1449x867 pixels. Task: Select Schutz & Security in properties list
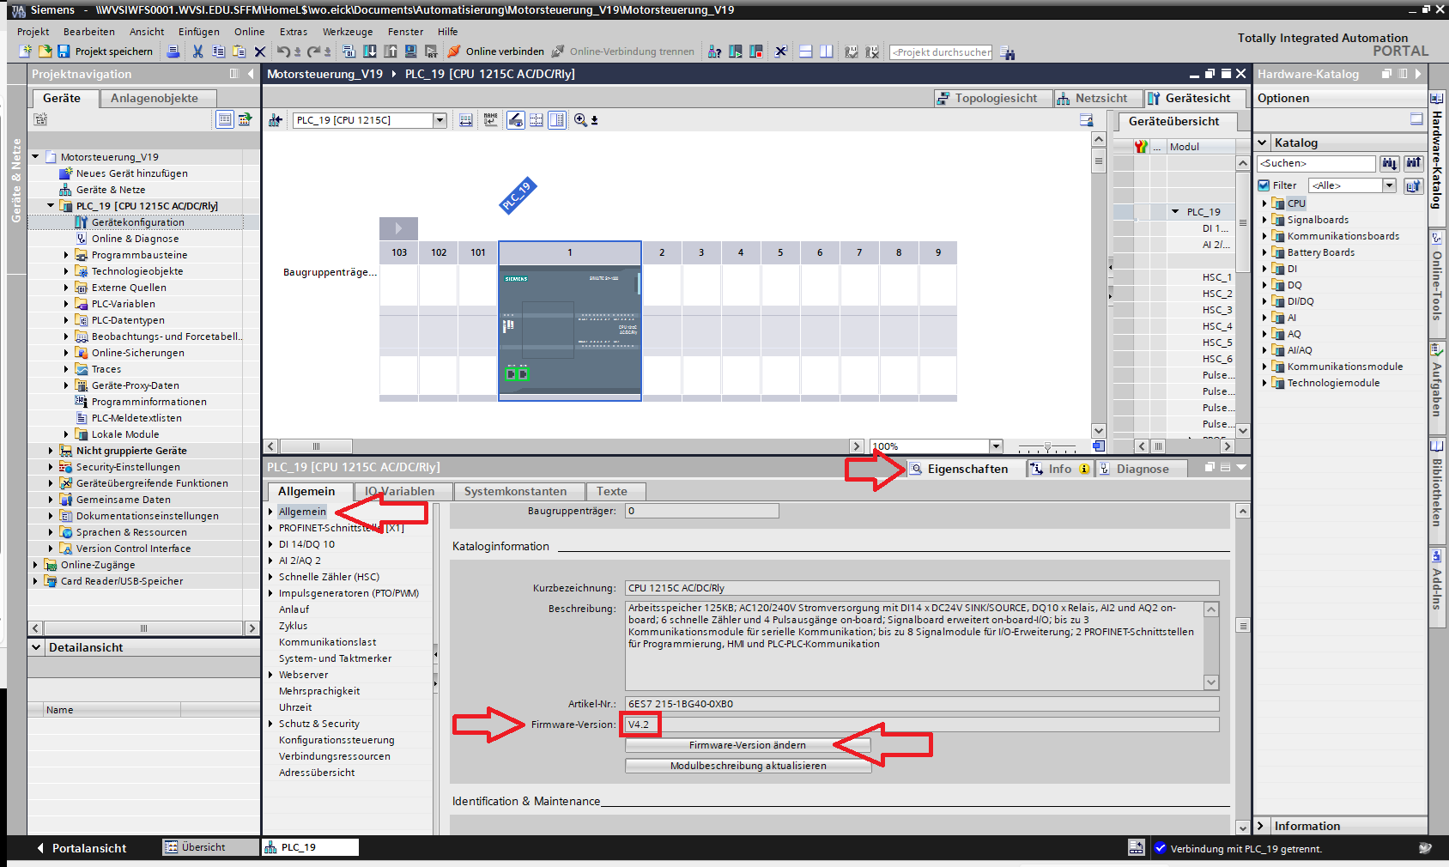coord(318,724)
